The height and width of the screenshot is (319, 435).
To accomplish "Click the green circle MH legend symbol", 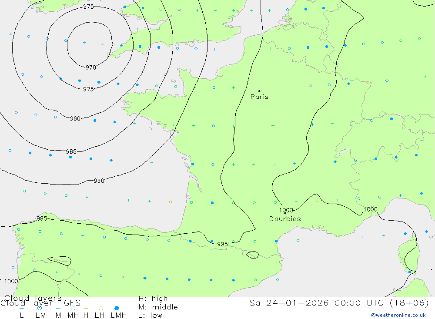I will click(73, 308).
